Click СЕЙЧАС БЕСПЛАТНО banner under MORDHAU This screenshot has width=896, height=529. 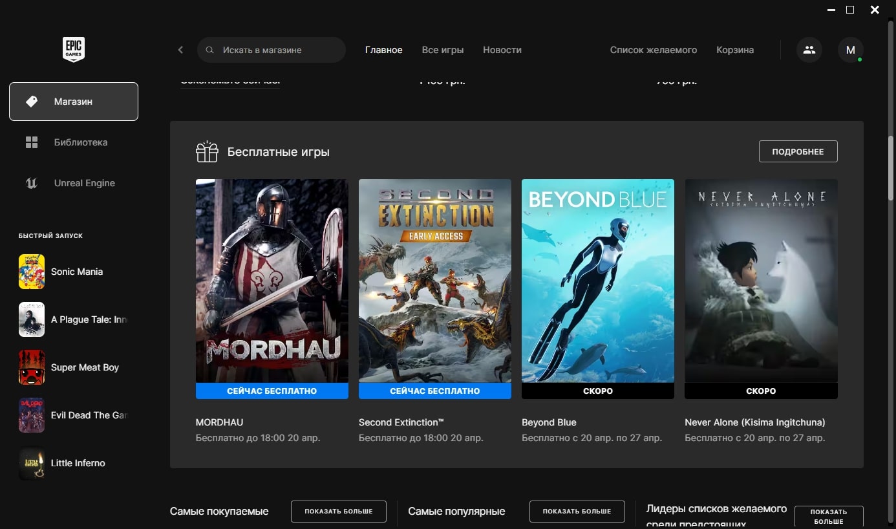[x=272, y=391]
